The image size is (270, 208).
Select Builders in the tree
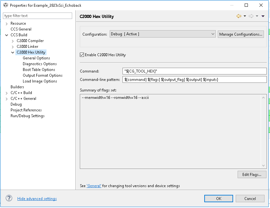pyautogui.click(x=17, y=87)
